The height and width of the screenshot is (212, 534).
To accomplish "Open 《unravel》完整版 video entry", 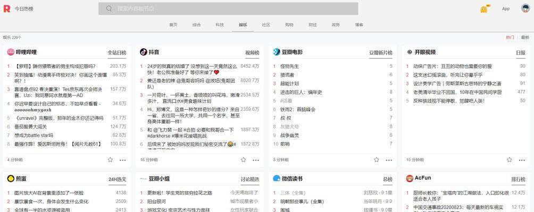I will [x=59, y=118].
